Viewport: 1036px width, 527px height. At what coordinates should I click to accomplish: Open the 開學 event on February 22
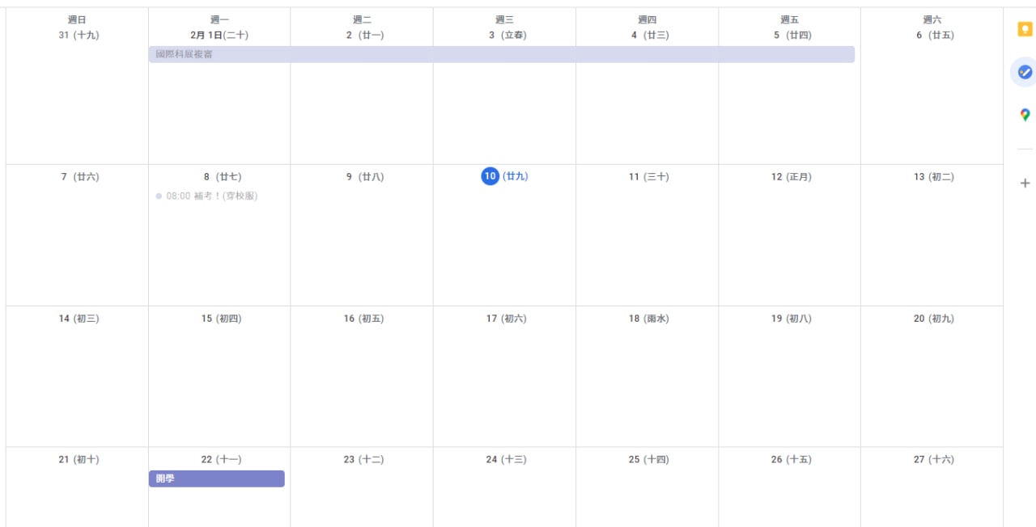click(x=217, y=479)
